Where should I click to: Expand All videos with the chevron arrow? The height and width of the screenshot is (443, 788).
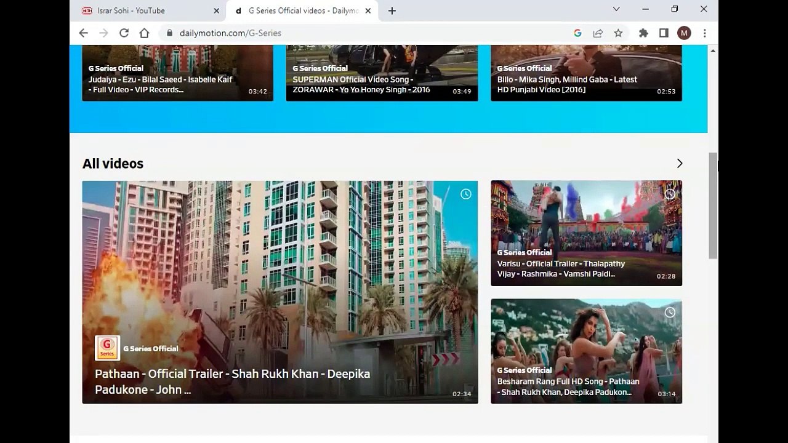click(x=680, y=163)
